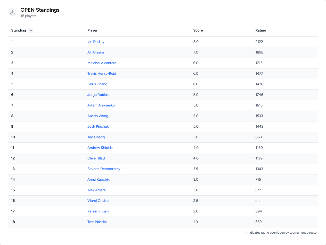The width and height of the screenshot is (326, 245).
Task: View Anna Kupchik's player page
Action: [98, 180]
